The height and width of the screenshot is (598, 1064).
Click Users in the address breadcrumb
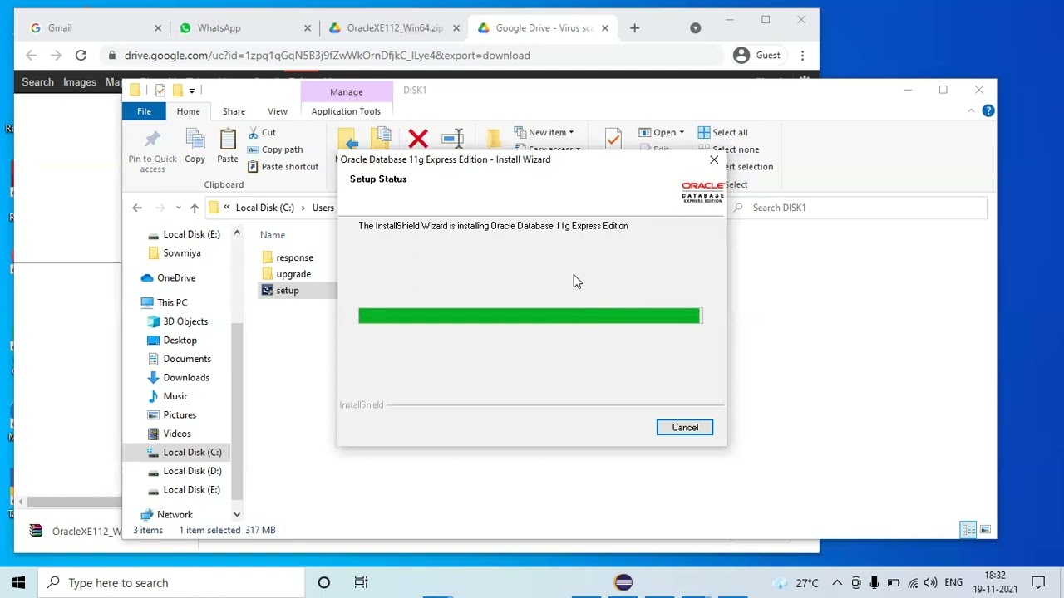[x=323, y=208]
